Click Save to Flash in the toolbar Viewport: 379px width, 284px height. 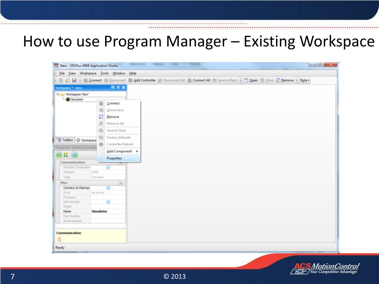click(x=225, y=80)
